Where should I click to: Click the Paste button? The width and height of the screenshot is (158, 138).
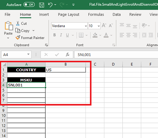point(8,28)
